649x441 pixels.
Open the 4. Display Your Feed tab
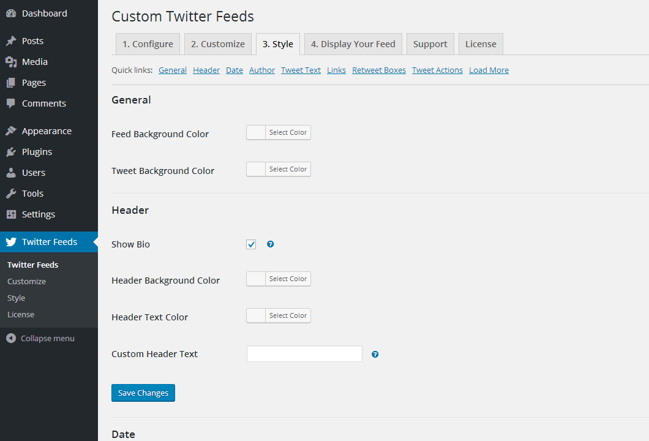(x=353, y=44)
